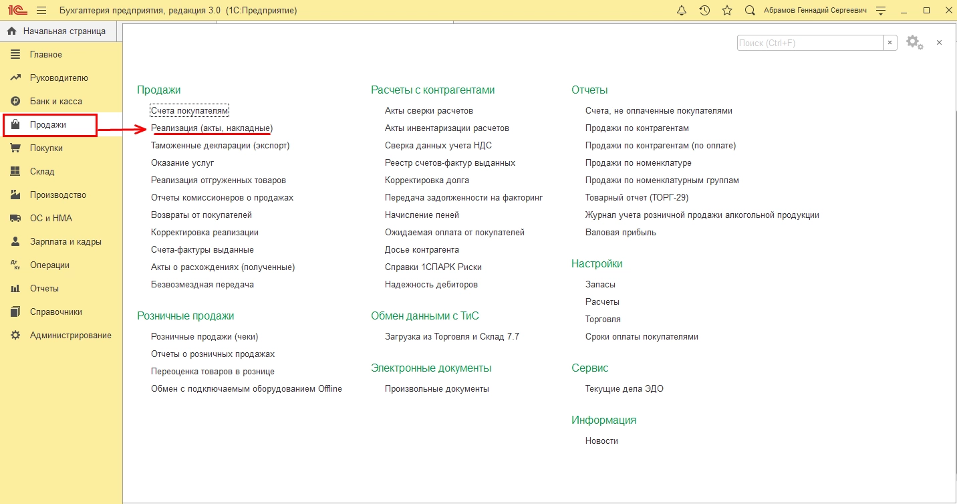
Task: Open Сверка данных учета НДС
Action: pos(438,145)
